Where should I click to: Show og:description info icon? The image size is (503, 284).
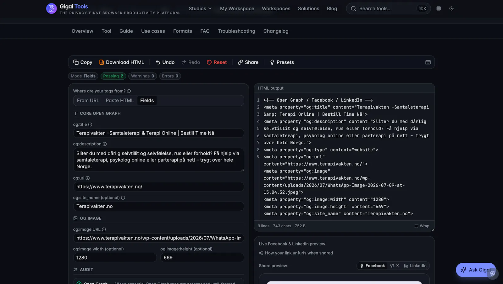click(105, 144)
